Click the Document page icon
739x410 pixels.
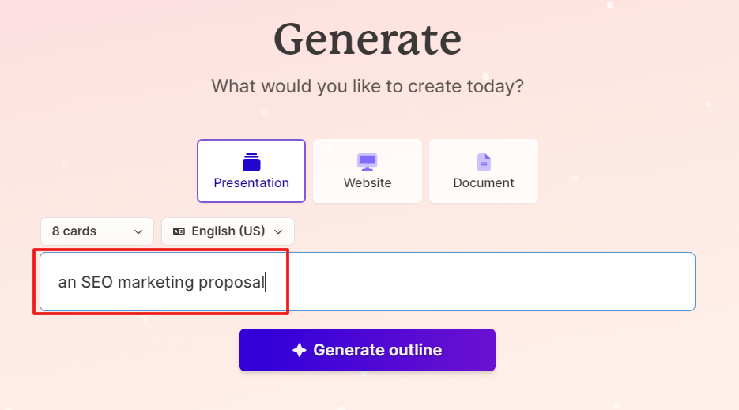click(484, 162)
